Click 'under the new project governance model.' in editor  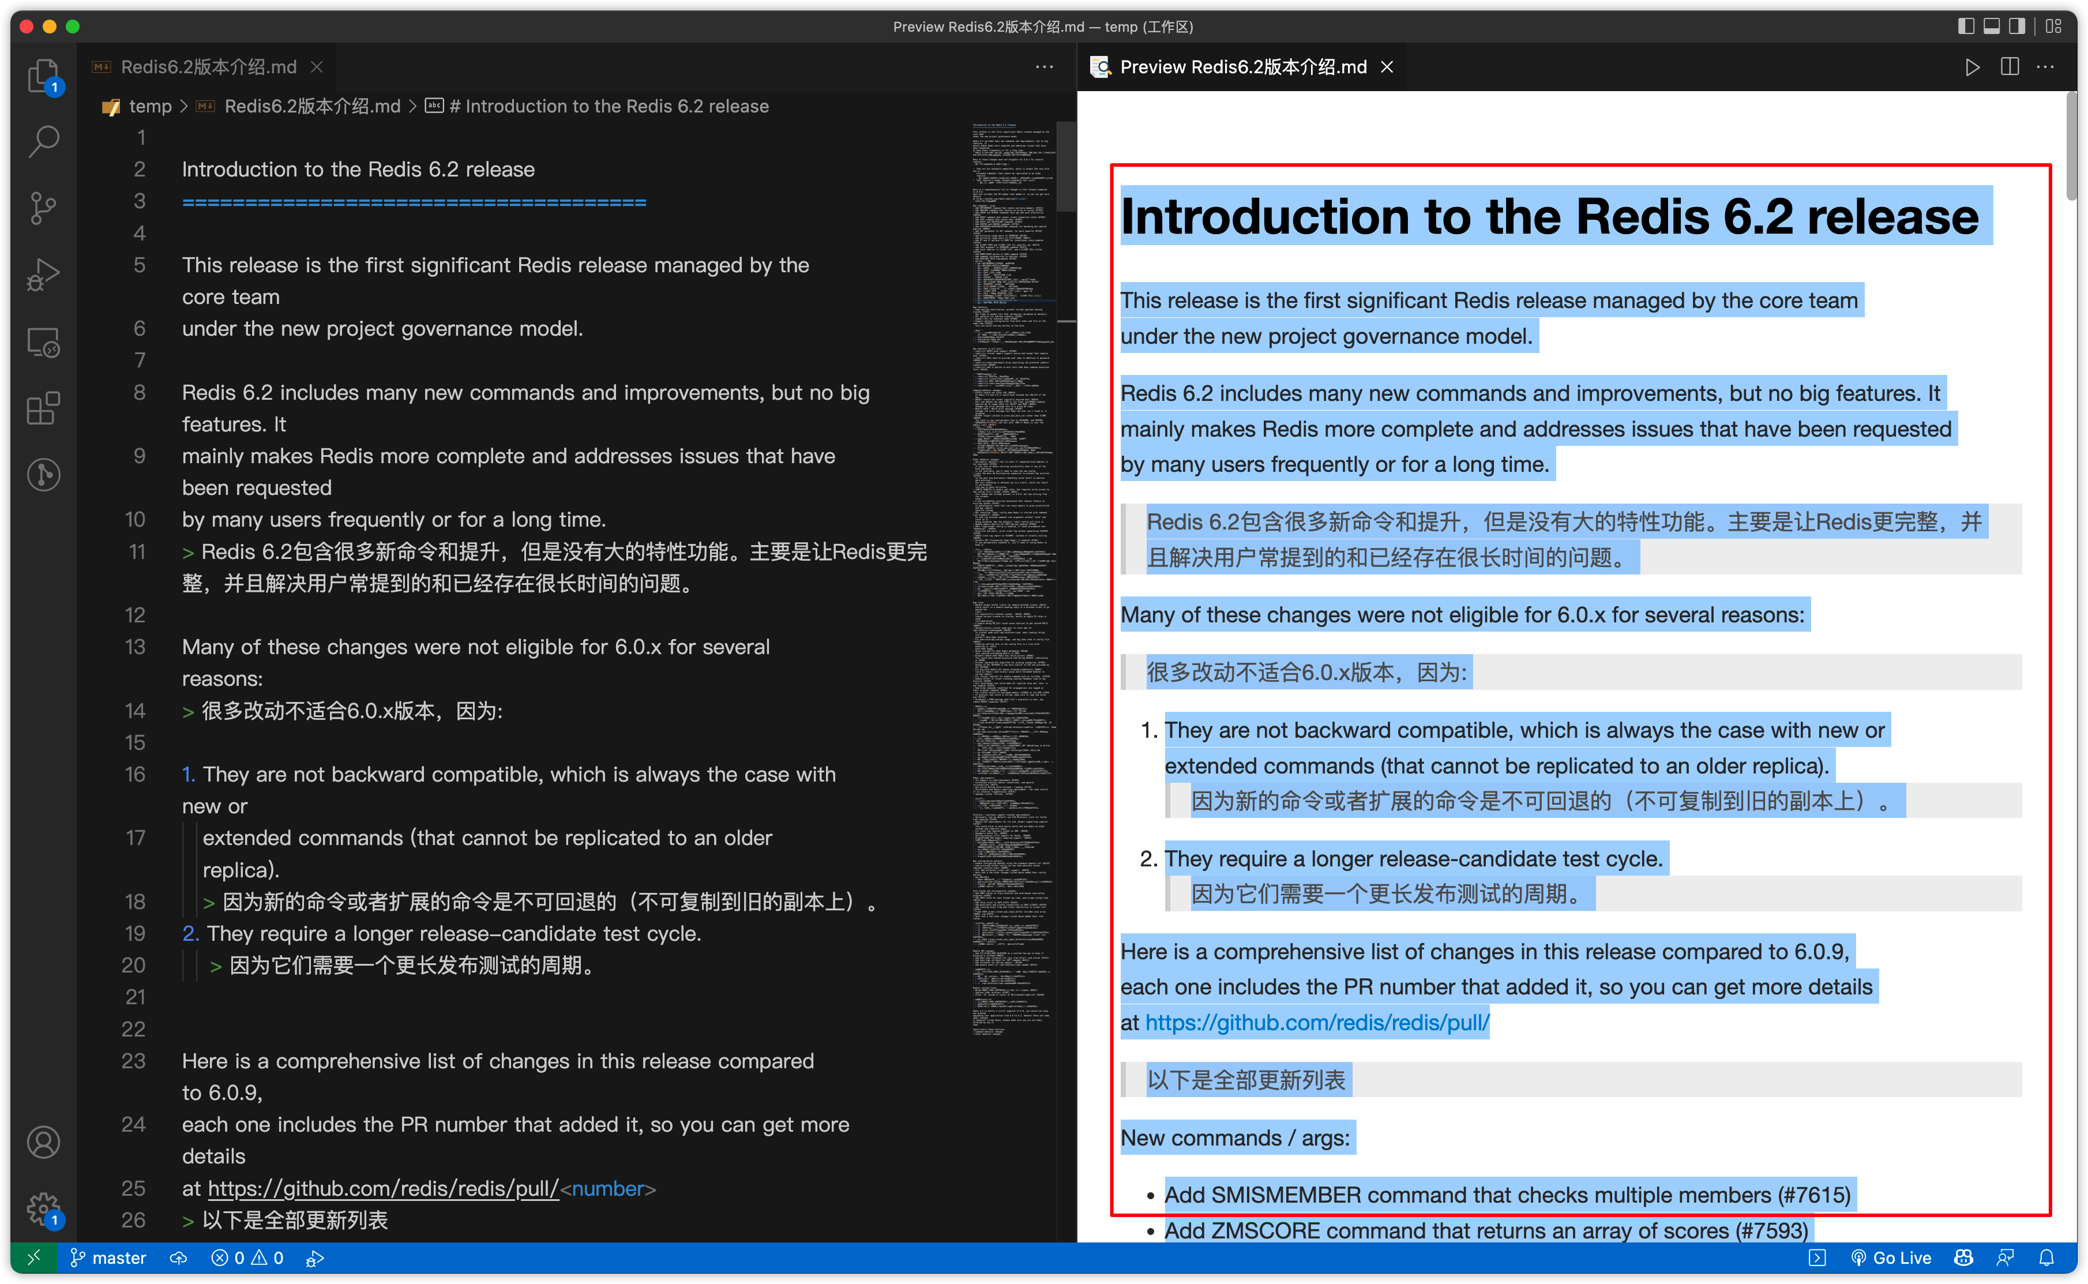click(382, 329)
